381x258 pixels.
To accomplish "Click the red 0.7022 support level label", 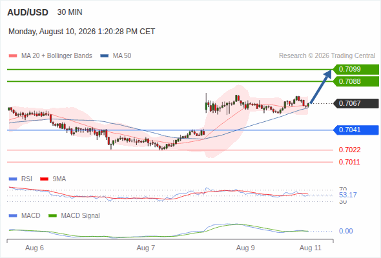I will [x=349, y=150].
